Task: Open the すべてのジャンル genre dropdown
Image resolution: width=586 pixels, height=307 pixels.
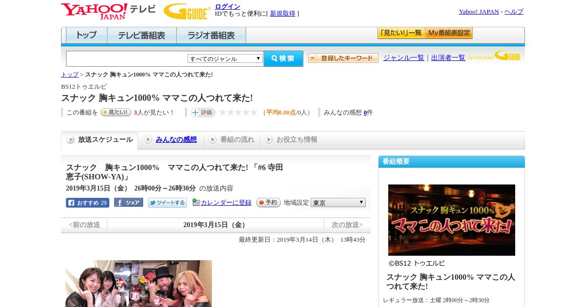Action: click(225, 58)
